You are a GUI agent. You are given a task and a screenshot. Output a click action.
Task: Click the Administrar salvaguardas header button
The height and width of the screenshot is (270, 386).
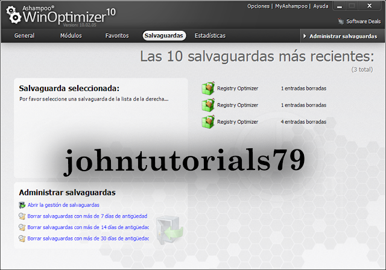(342, 36)
